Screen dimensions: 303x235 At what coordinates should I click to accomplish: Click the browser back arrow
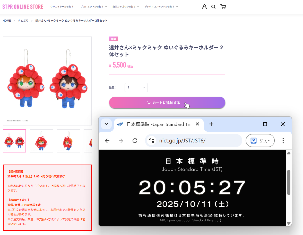point(107,141)
